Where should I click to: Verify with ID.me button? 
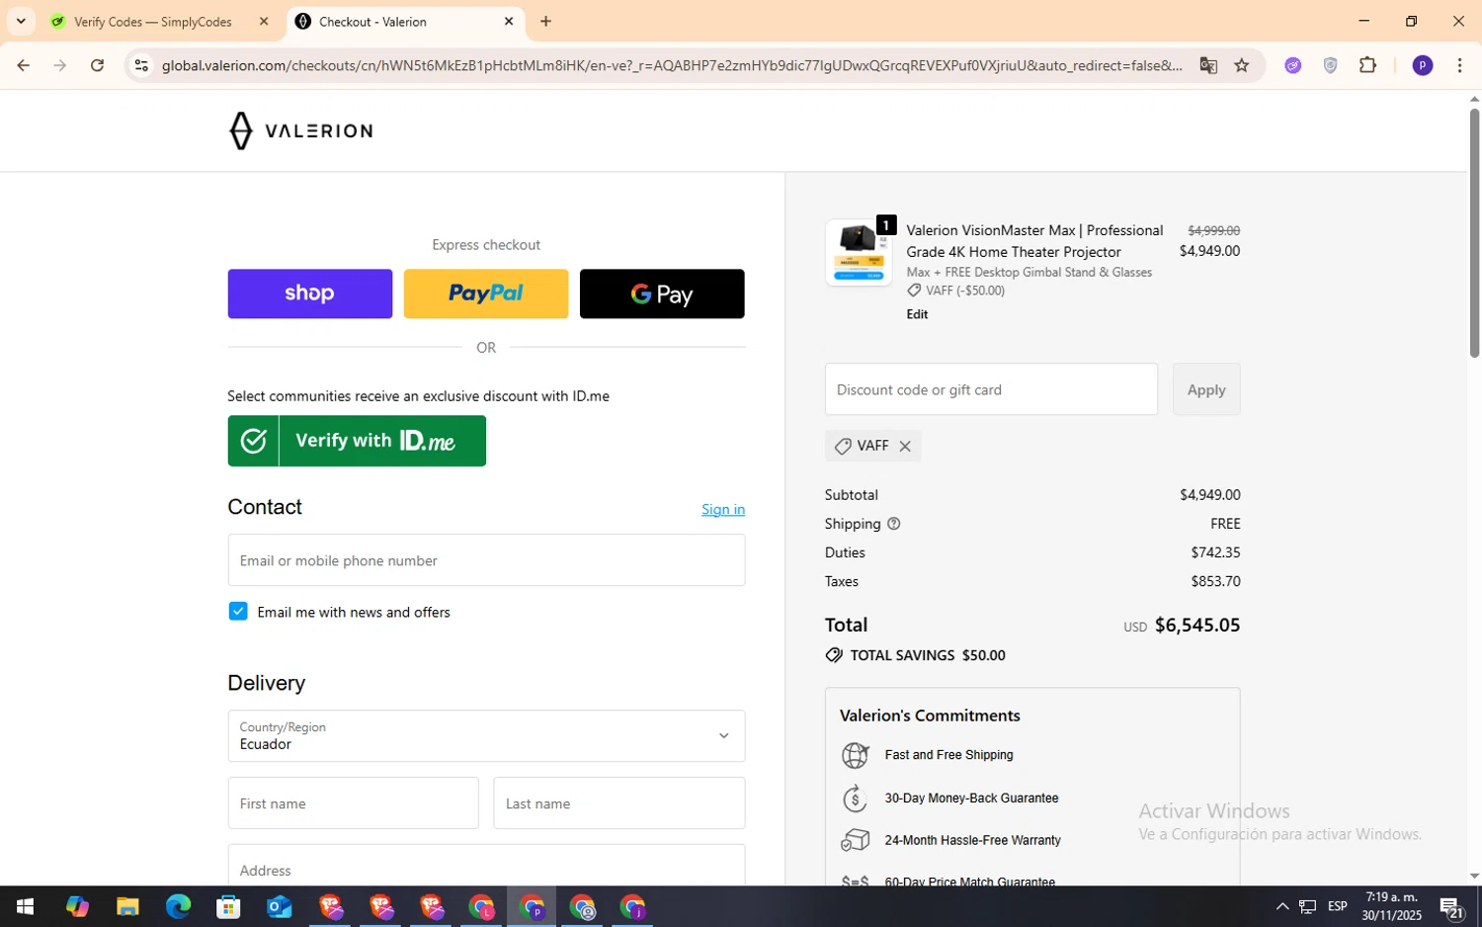(357, 441)
